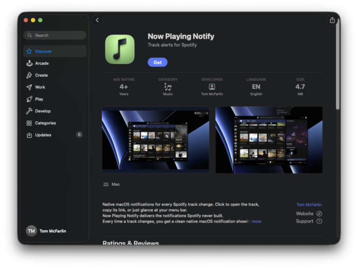Click the EN language value
358x268 pixels.
256,87
